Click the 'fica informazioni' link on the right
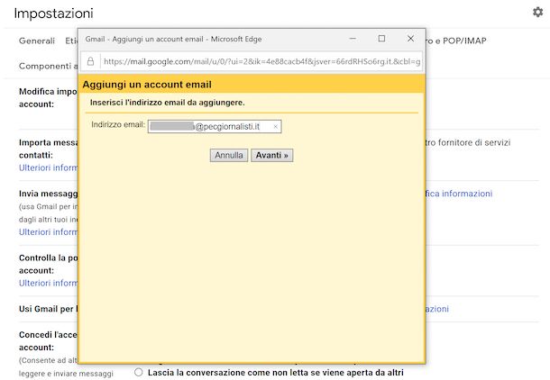Viewport: 550px width, 380px height. (459, 194)
